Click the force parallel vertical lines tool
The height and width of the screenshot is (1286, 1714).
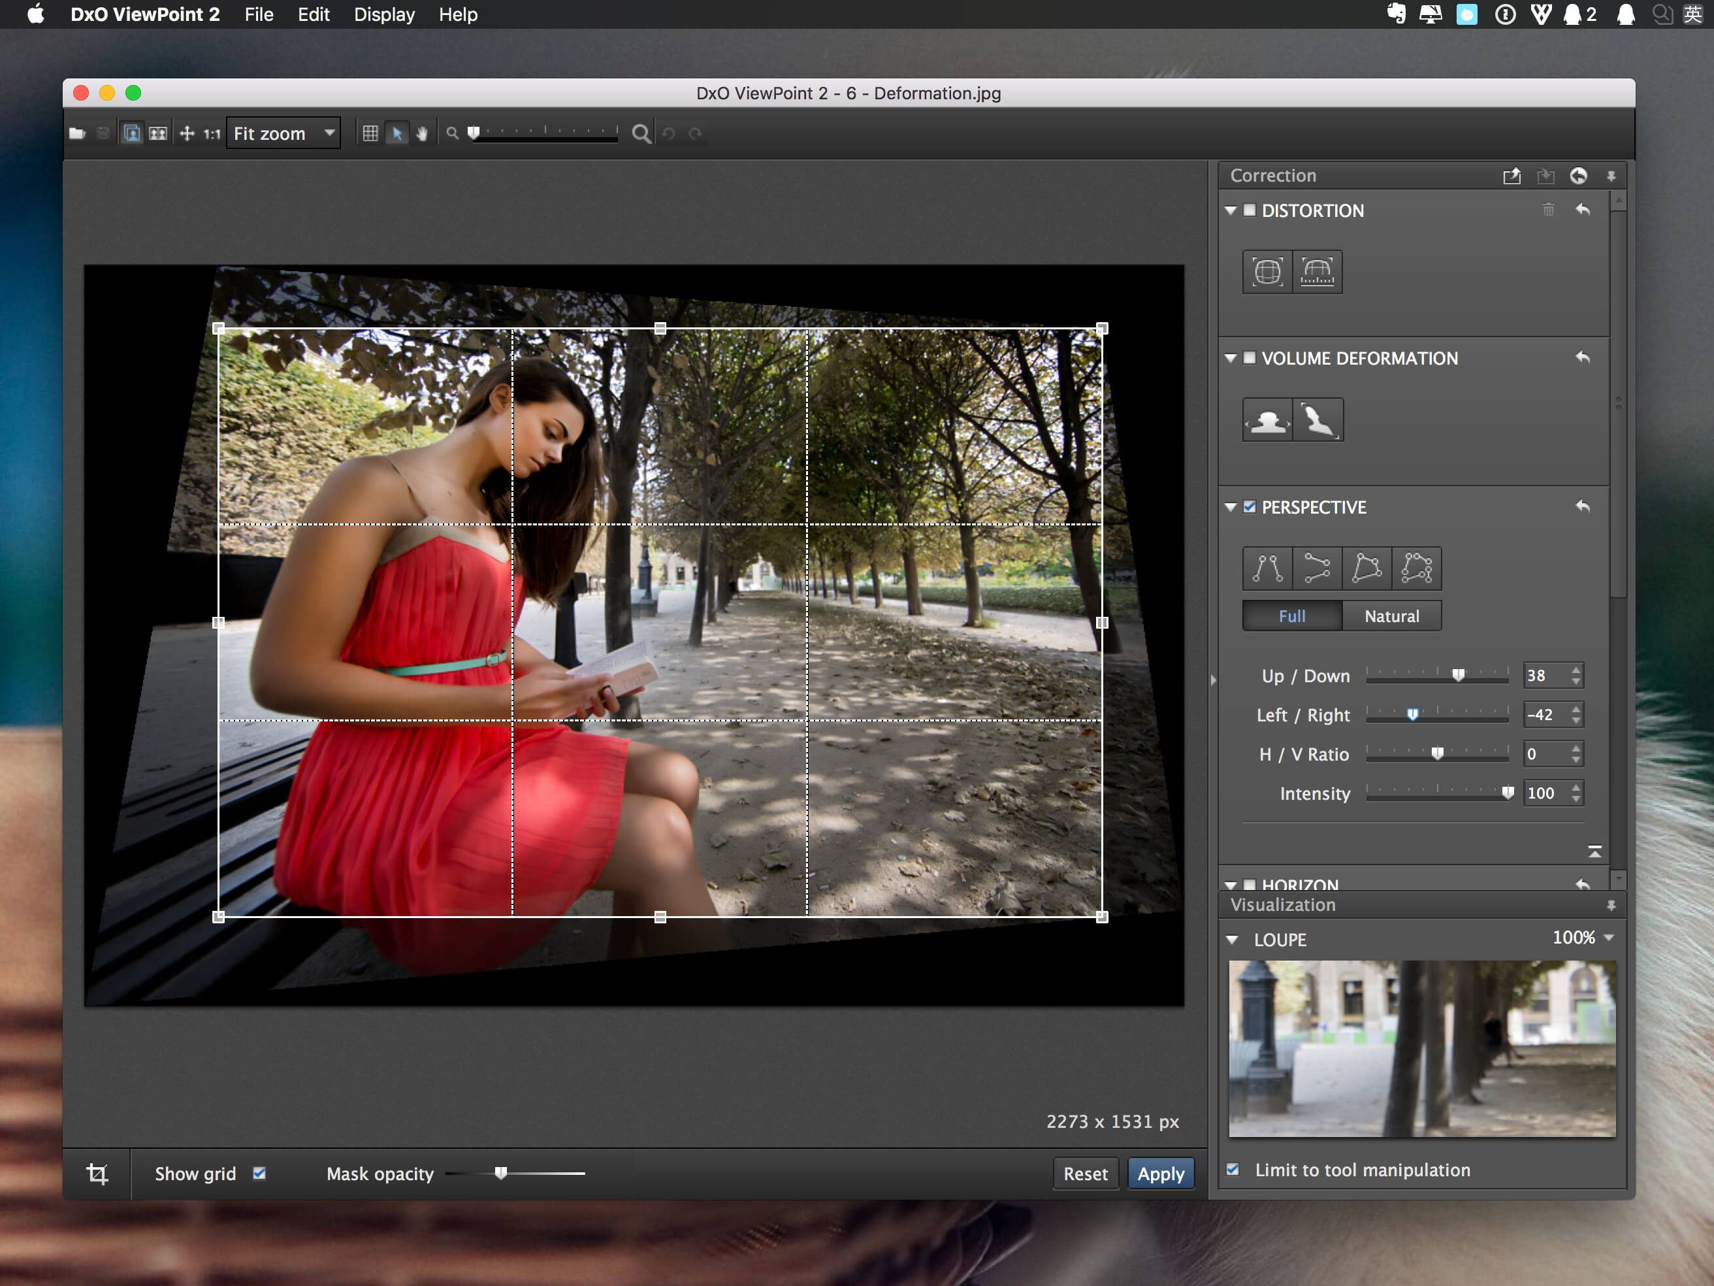pos(1267,569)
